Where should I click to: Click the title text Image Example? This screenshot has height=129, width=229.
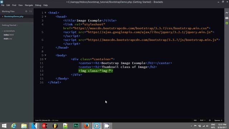click(x=89, y=20)
